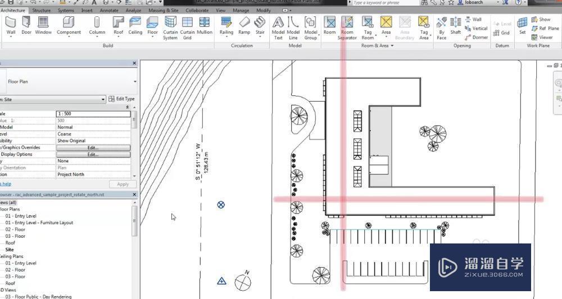Open the Site view instance dropdown

103,99
